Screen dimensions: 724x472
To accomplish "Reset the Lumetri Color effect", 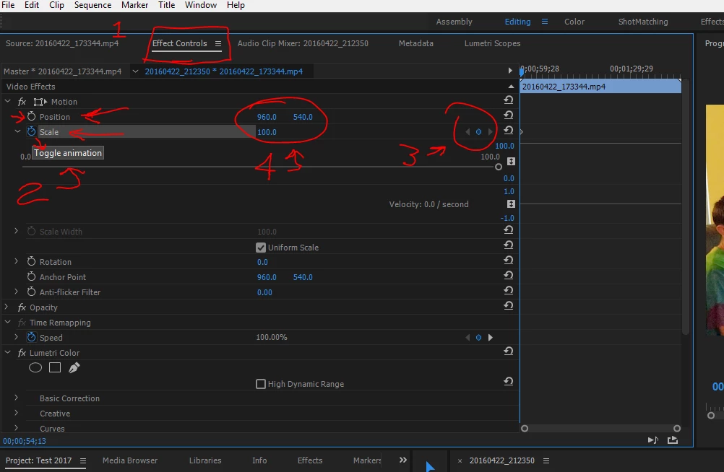I will tap(509, 351).
